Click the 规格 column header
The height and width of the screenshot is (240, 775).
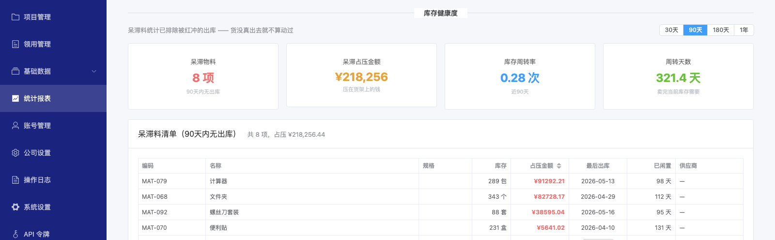pyautogui.click(x=446, y=166)
